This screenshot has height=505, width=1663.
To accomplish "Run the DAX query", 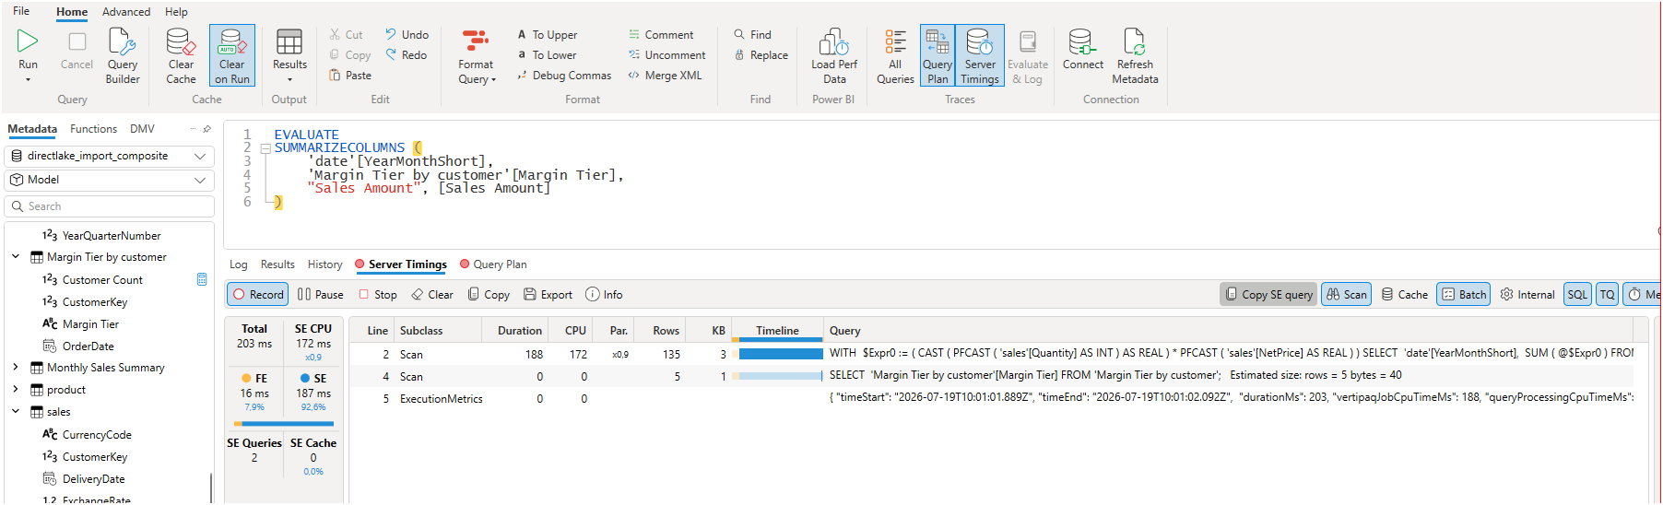I will [28, 48].
